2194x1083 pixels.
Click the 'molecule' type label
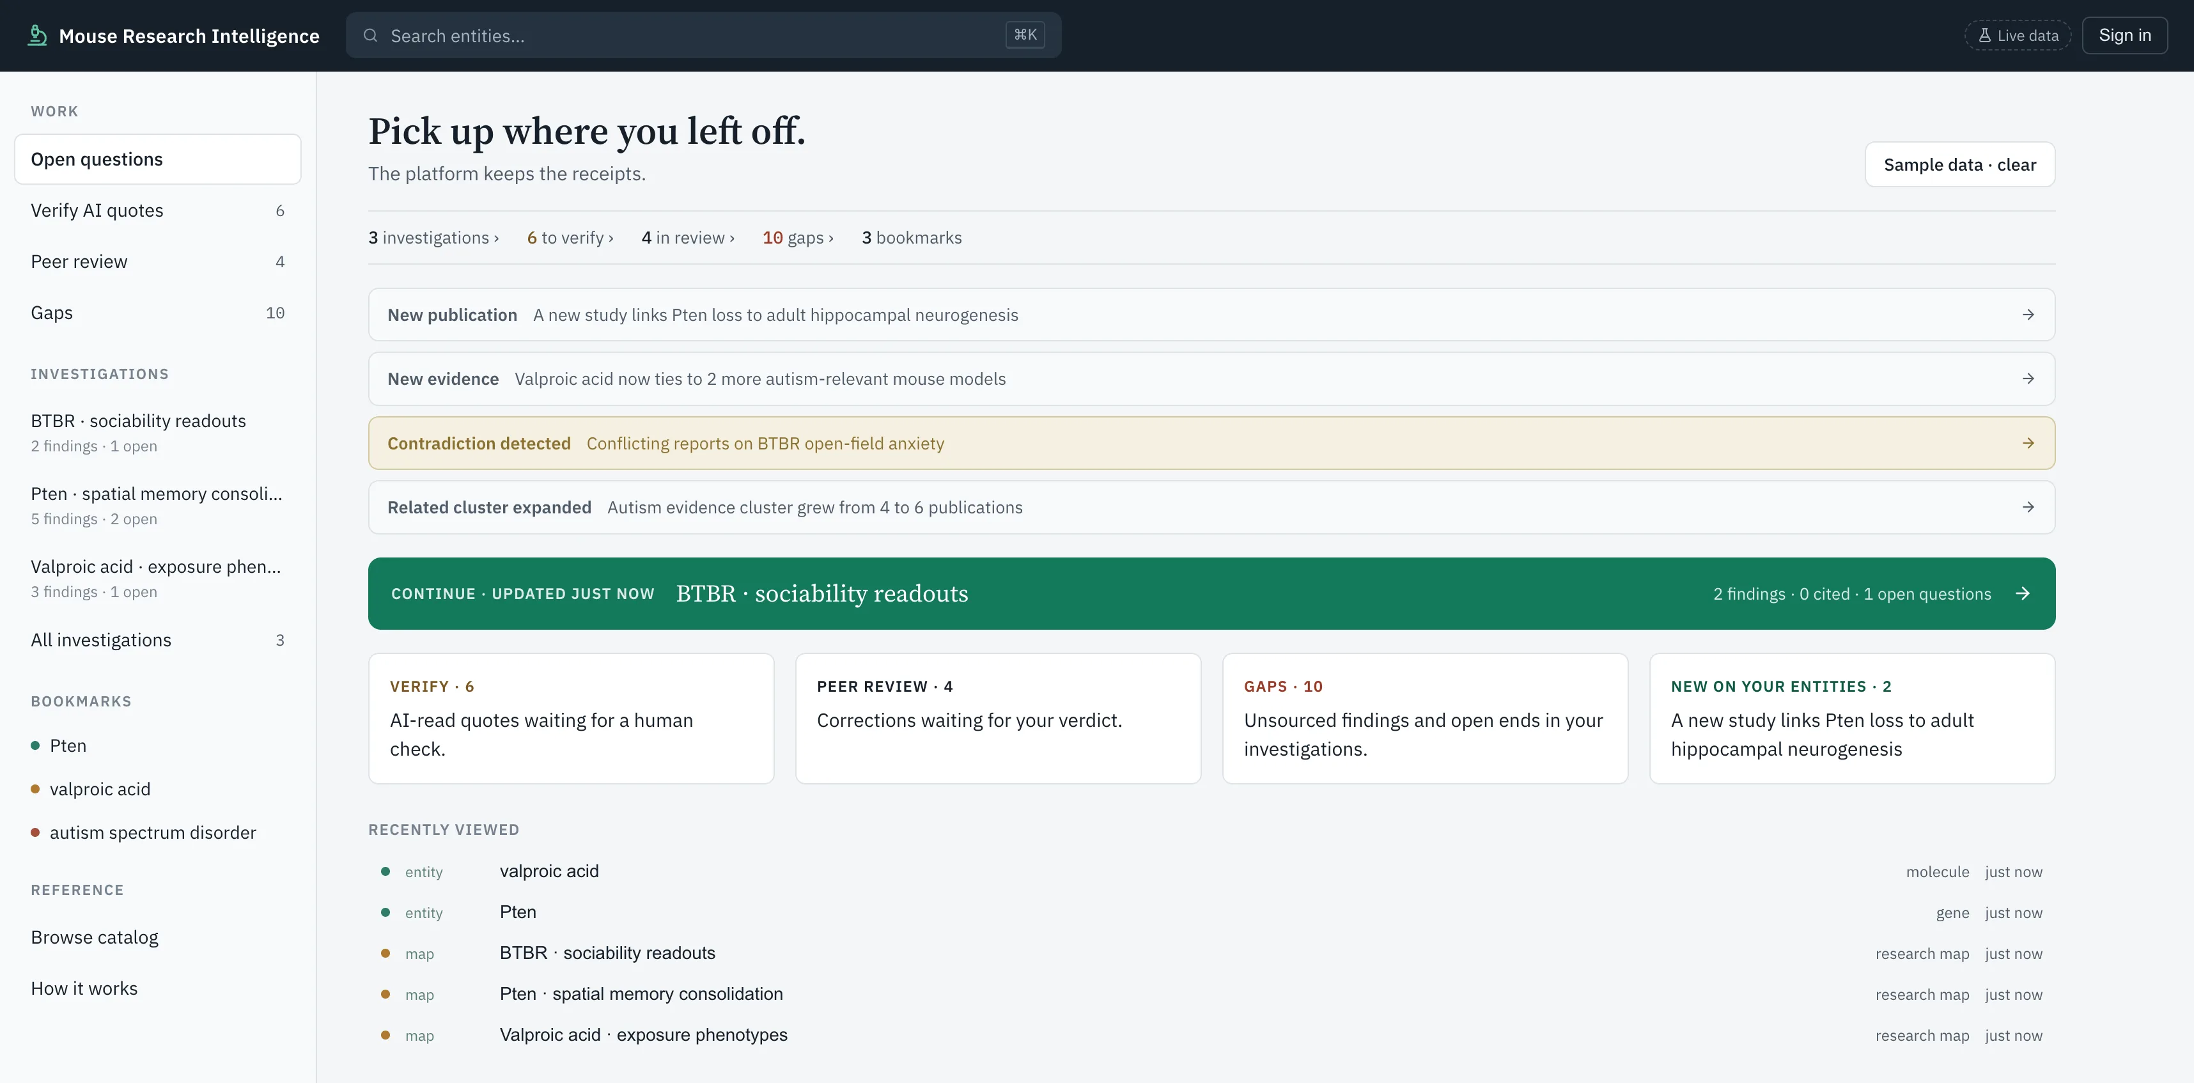[x=1937, y=871]
